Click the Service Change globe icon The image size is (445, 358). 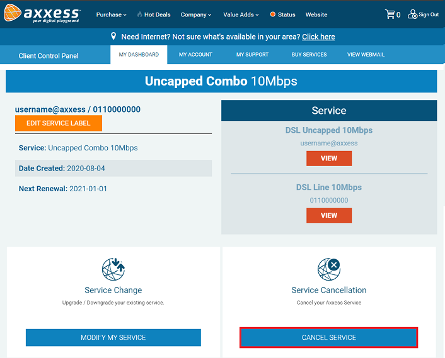pyautogui.click(x=113, y=269)
